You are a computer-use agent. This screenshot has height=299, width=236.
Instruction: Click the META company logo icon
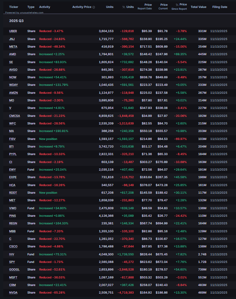(x=6, y=47)
